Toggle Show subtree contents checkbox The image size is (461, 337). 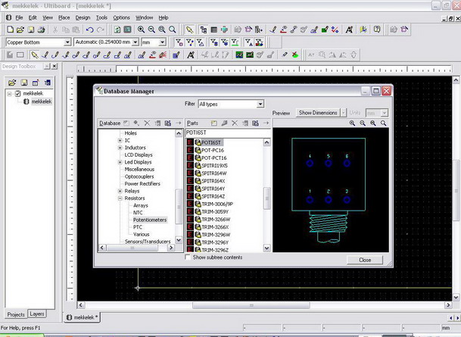click(188, 257)
